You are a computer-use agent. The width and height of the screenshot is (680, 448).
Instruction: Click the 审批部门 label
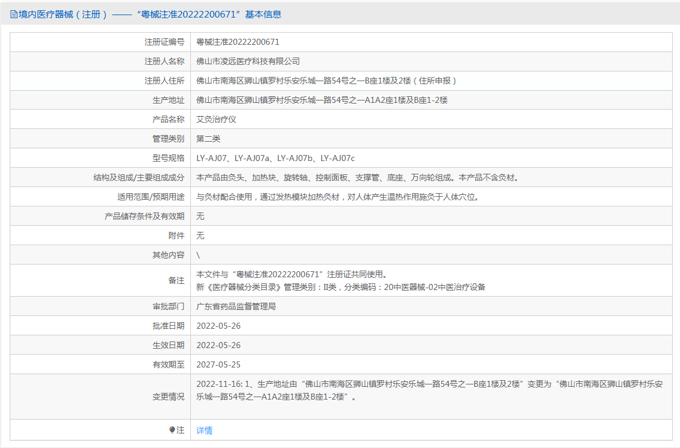pos(168,307)
